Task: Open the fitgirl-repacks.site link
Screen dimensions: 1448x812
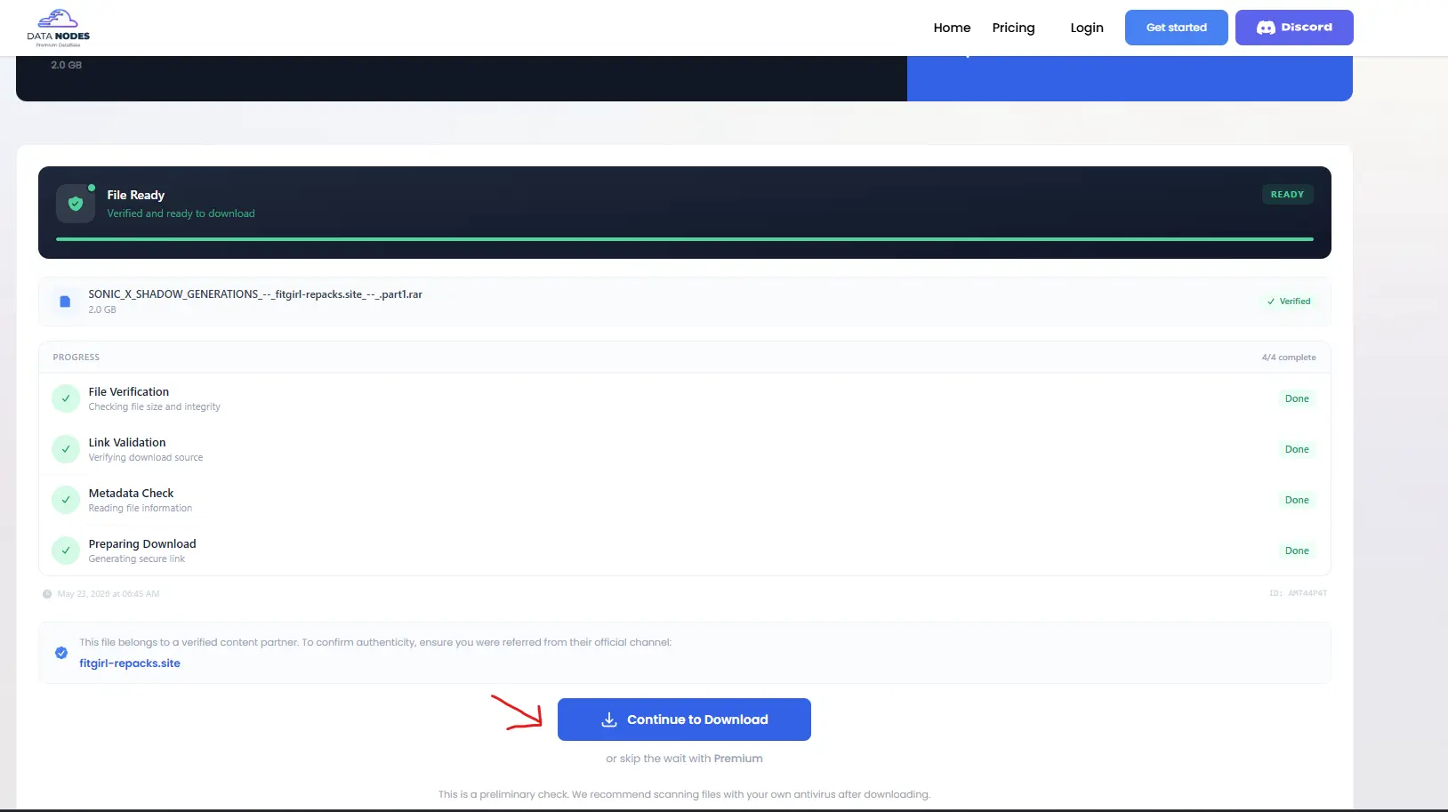Action: click(x=130, y=663)
